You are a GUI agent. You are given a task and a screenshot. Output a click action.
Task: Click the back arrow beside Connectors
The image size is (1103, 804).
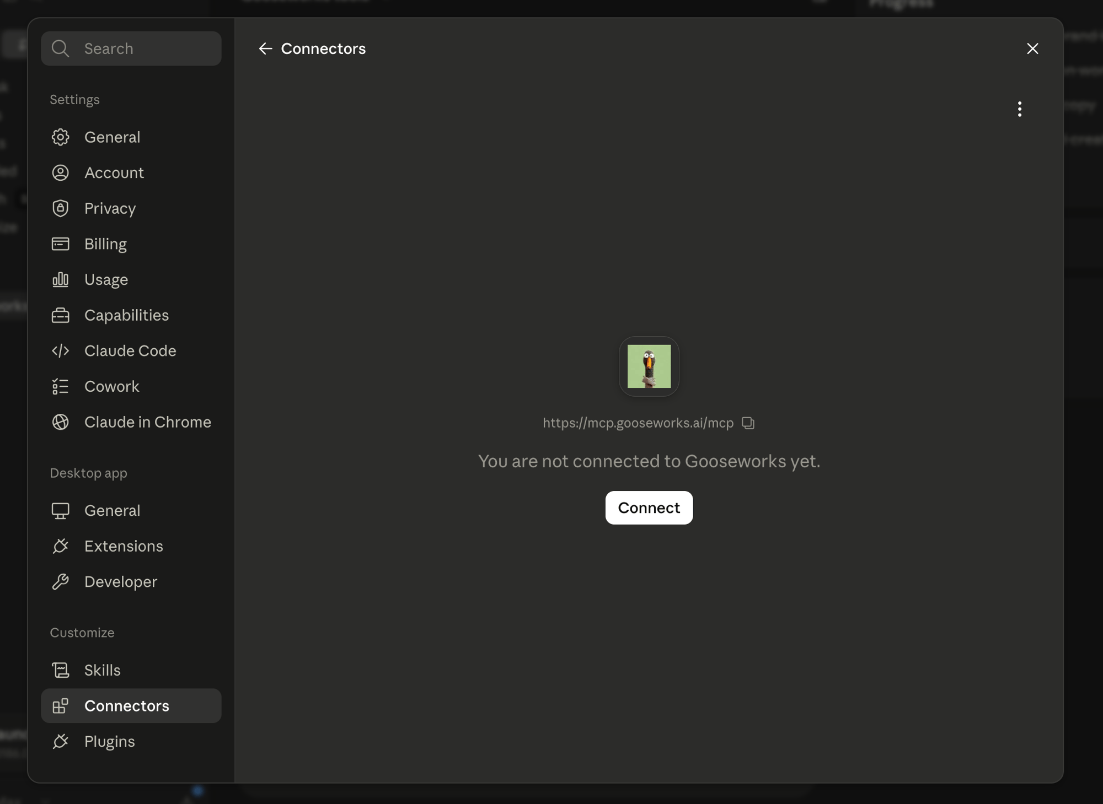pos(265,48)
